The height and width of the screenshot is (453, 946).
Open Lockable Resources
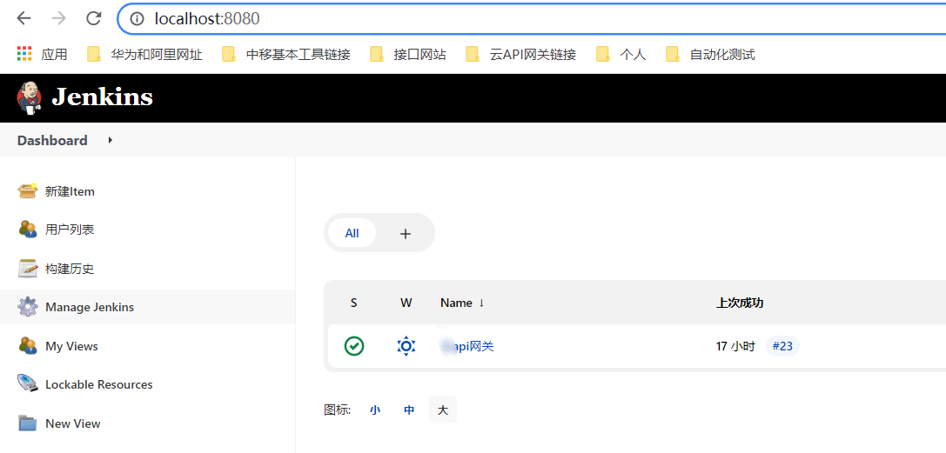[x=99, y=384]
